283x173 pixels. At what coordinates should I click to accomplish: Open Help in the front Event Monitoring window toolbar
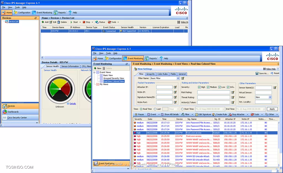(164, 58)
